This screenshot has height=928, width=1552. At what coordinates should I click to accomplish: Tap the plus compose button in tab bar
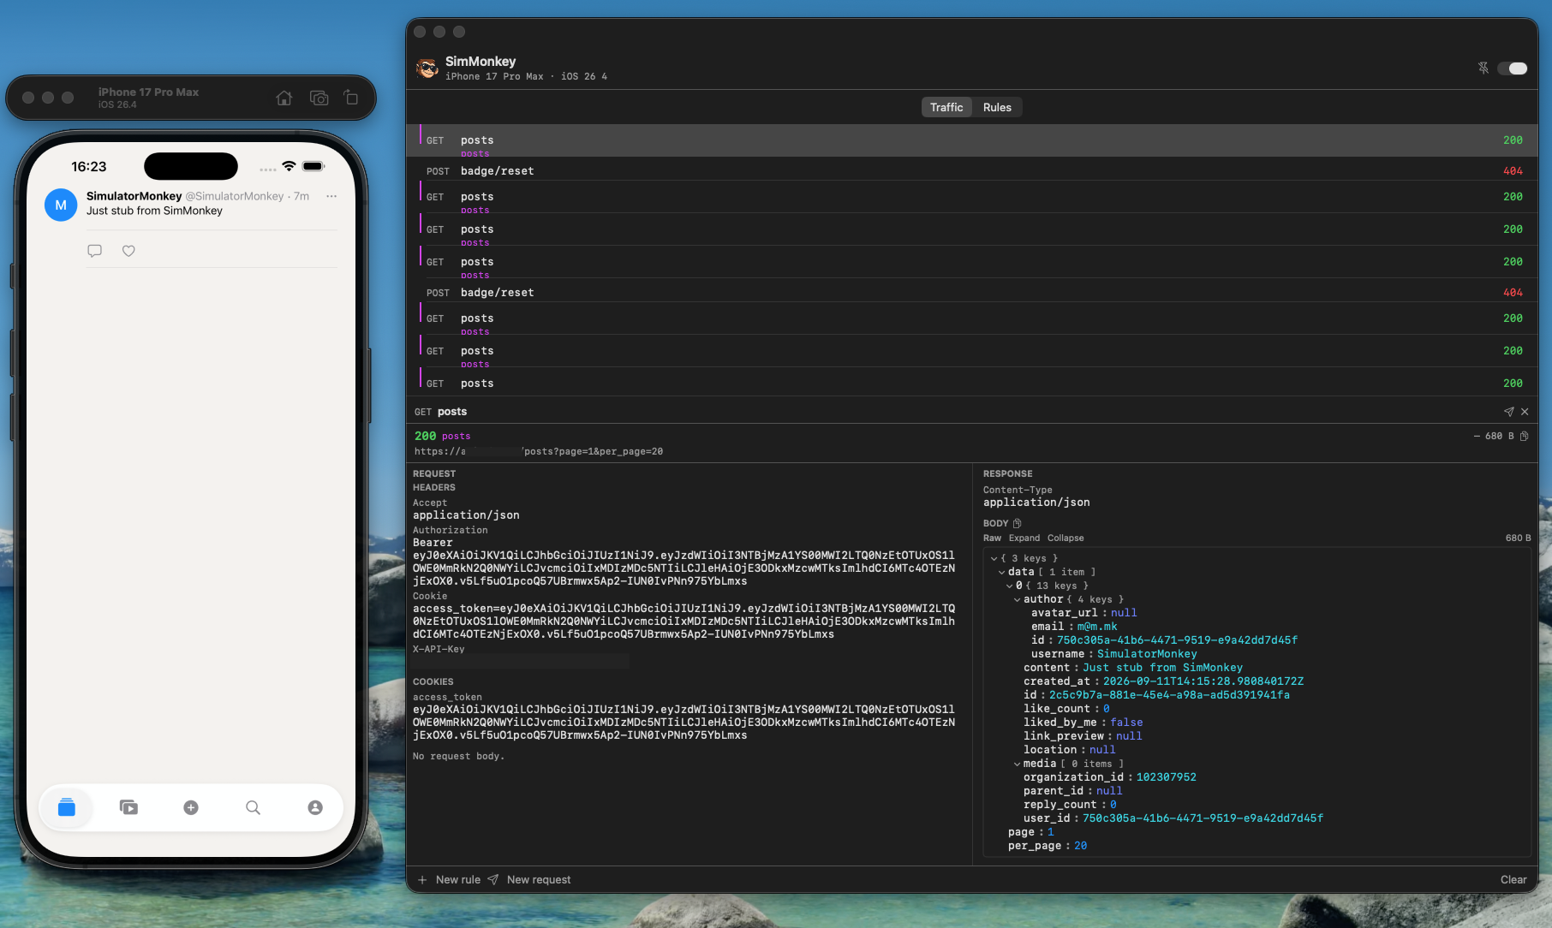click(191, 807)
